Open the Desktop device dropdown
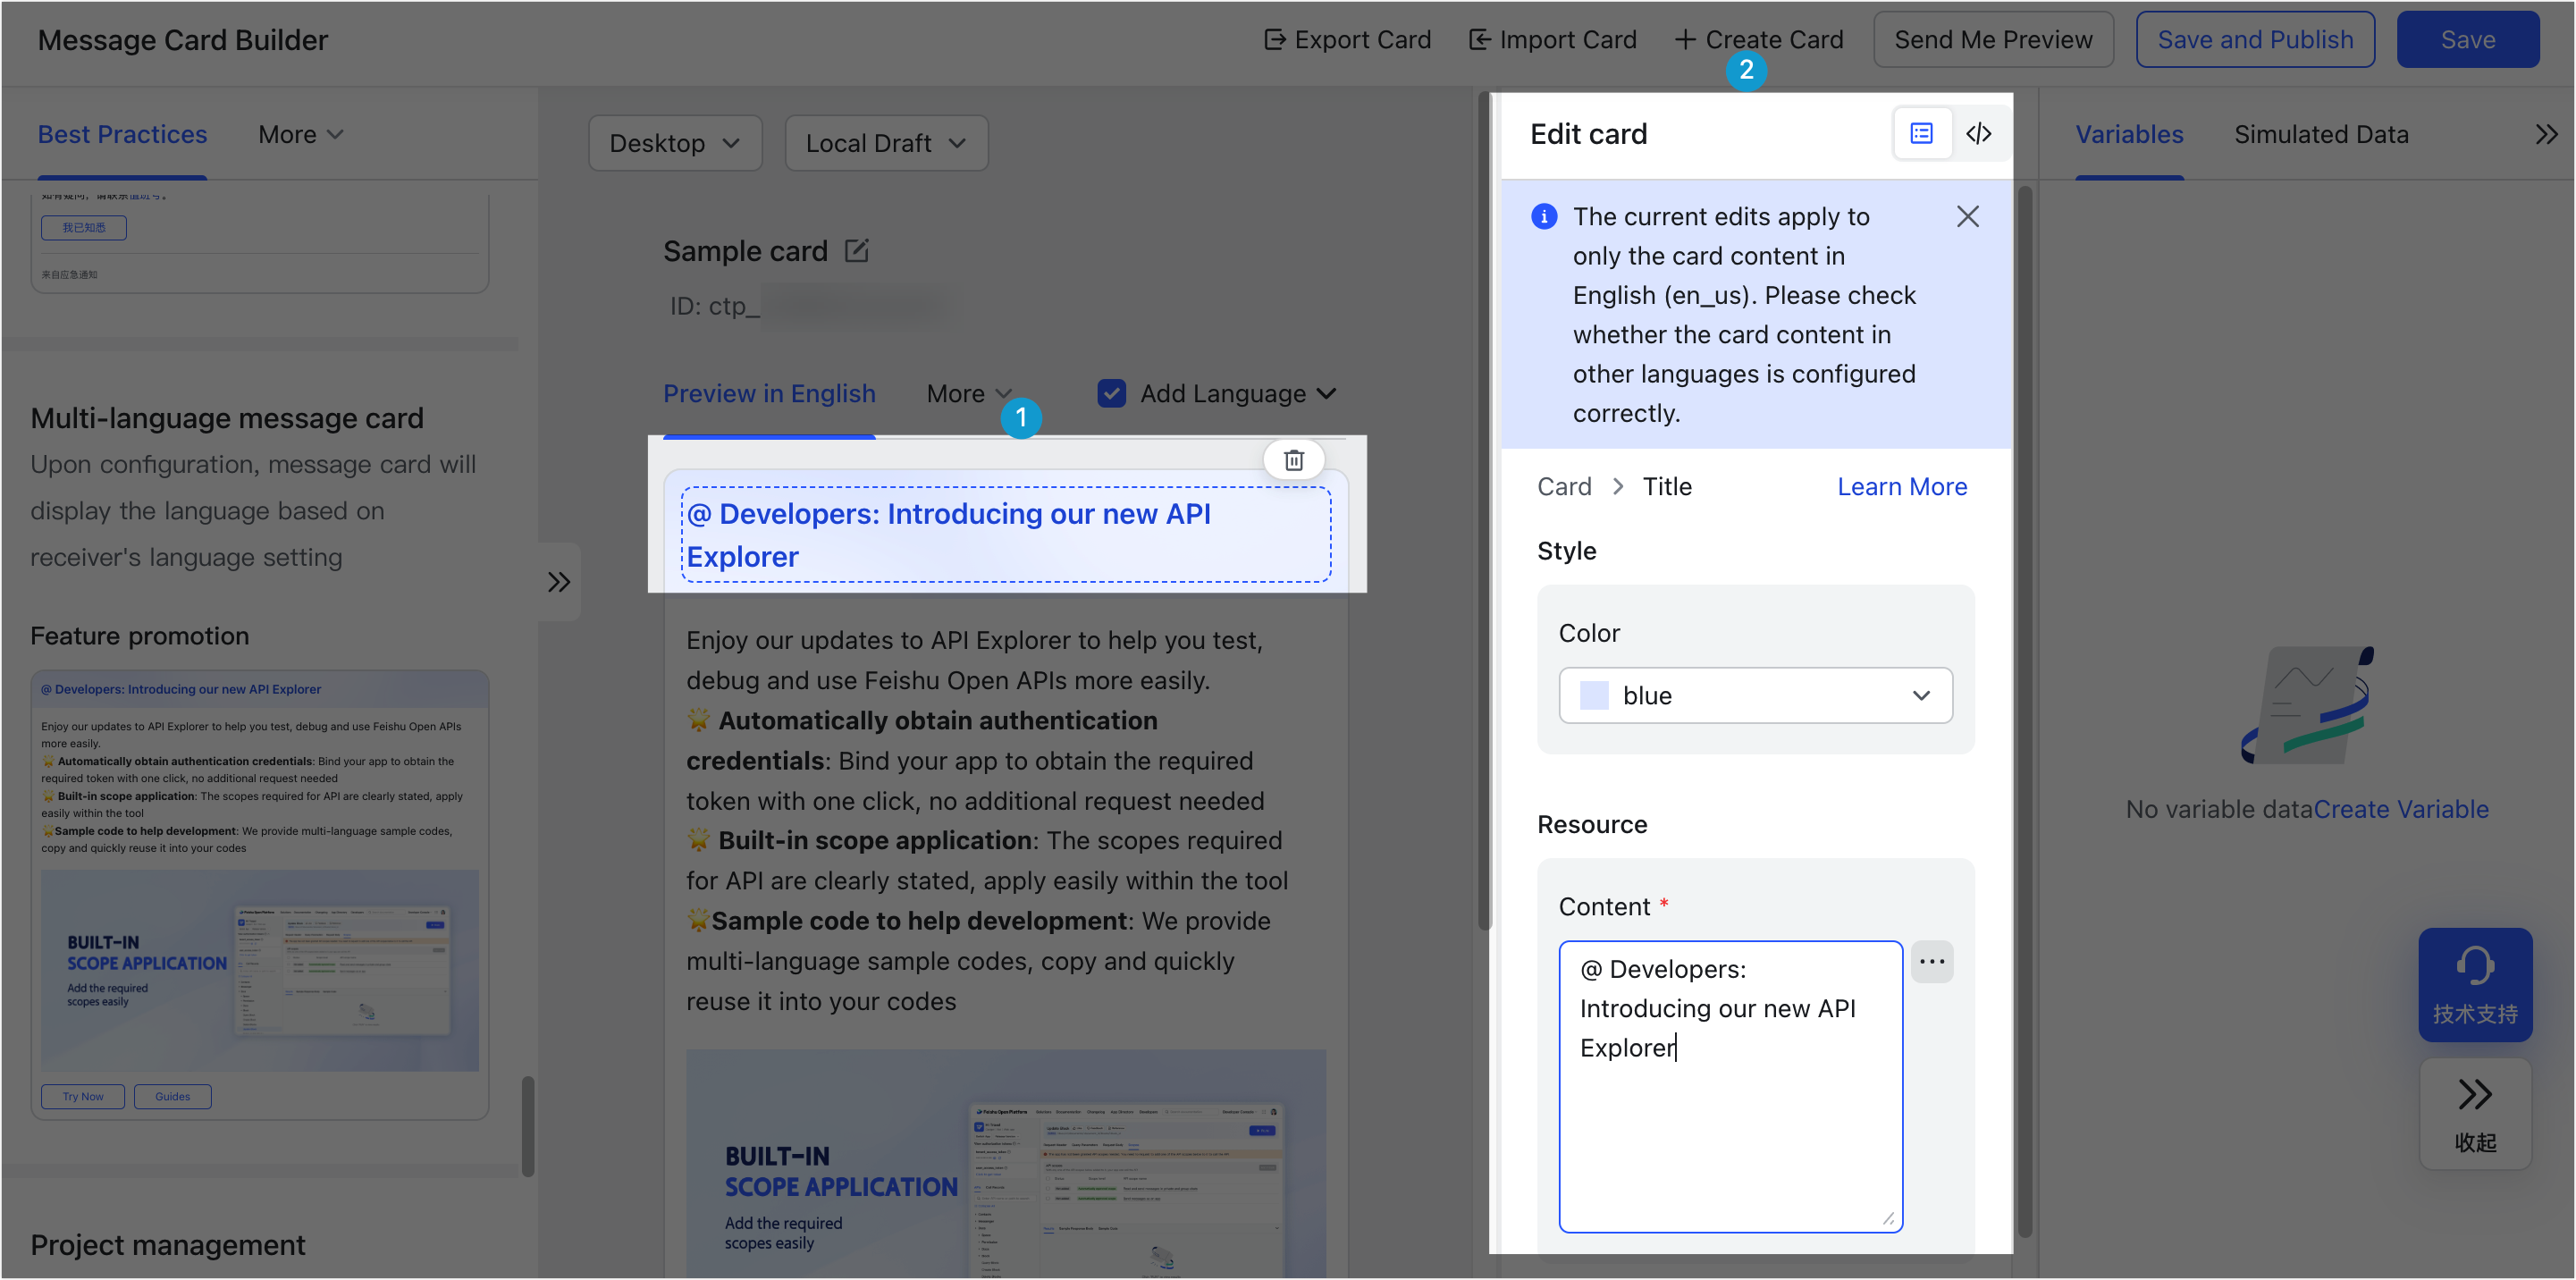 click(x=675, y=143)
